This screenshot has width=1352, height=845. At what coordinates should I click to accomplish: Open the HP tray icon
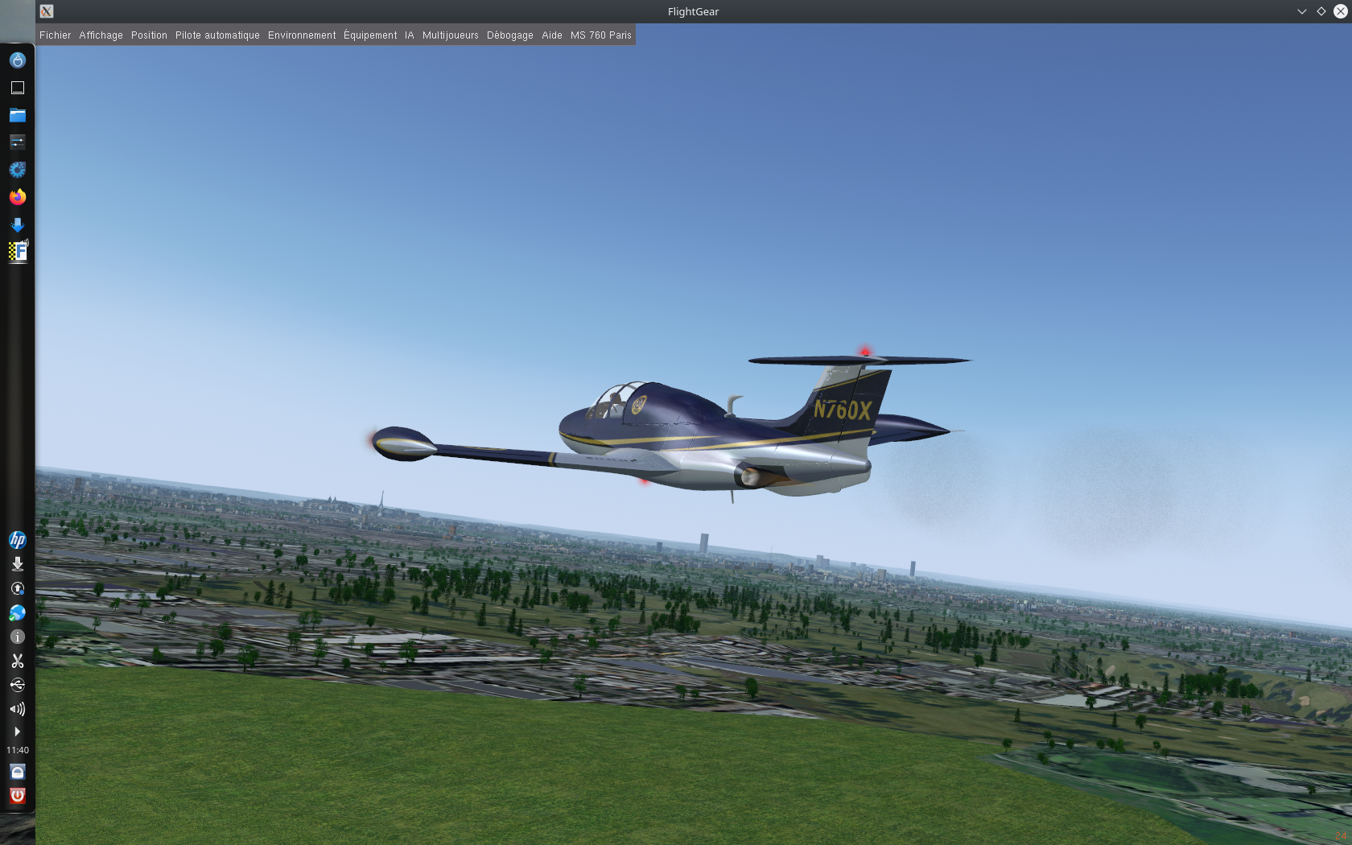pos(18,540)
